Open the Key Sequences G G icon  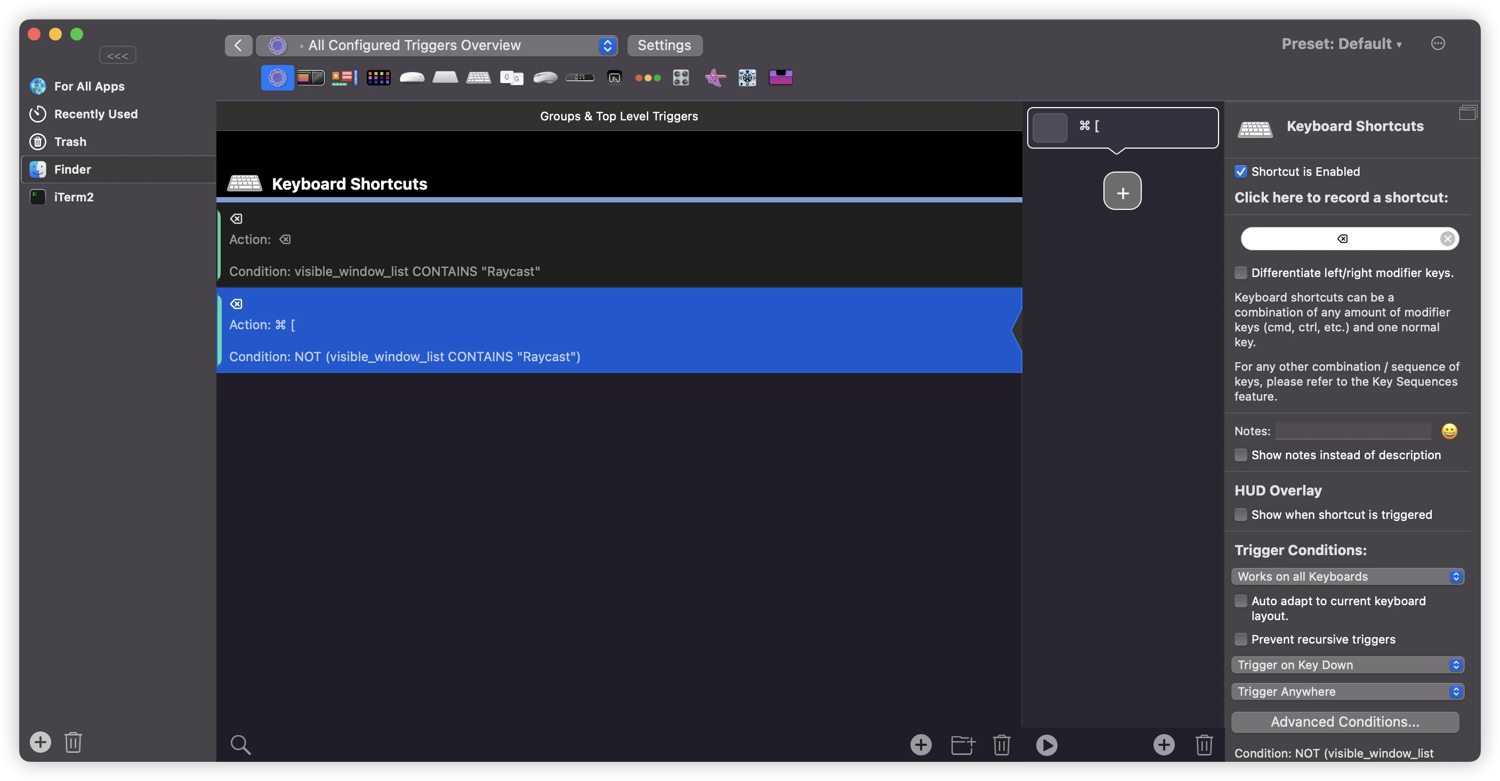coord(512,77)
